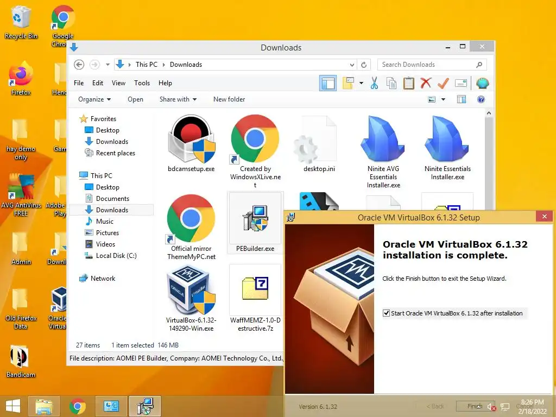
Task: Open recent locations dropdown arrow
Action: click(108, 65)
